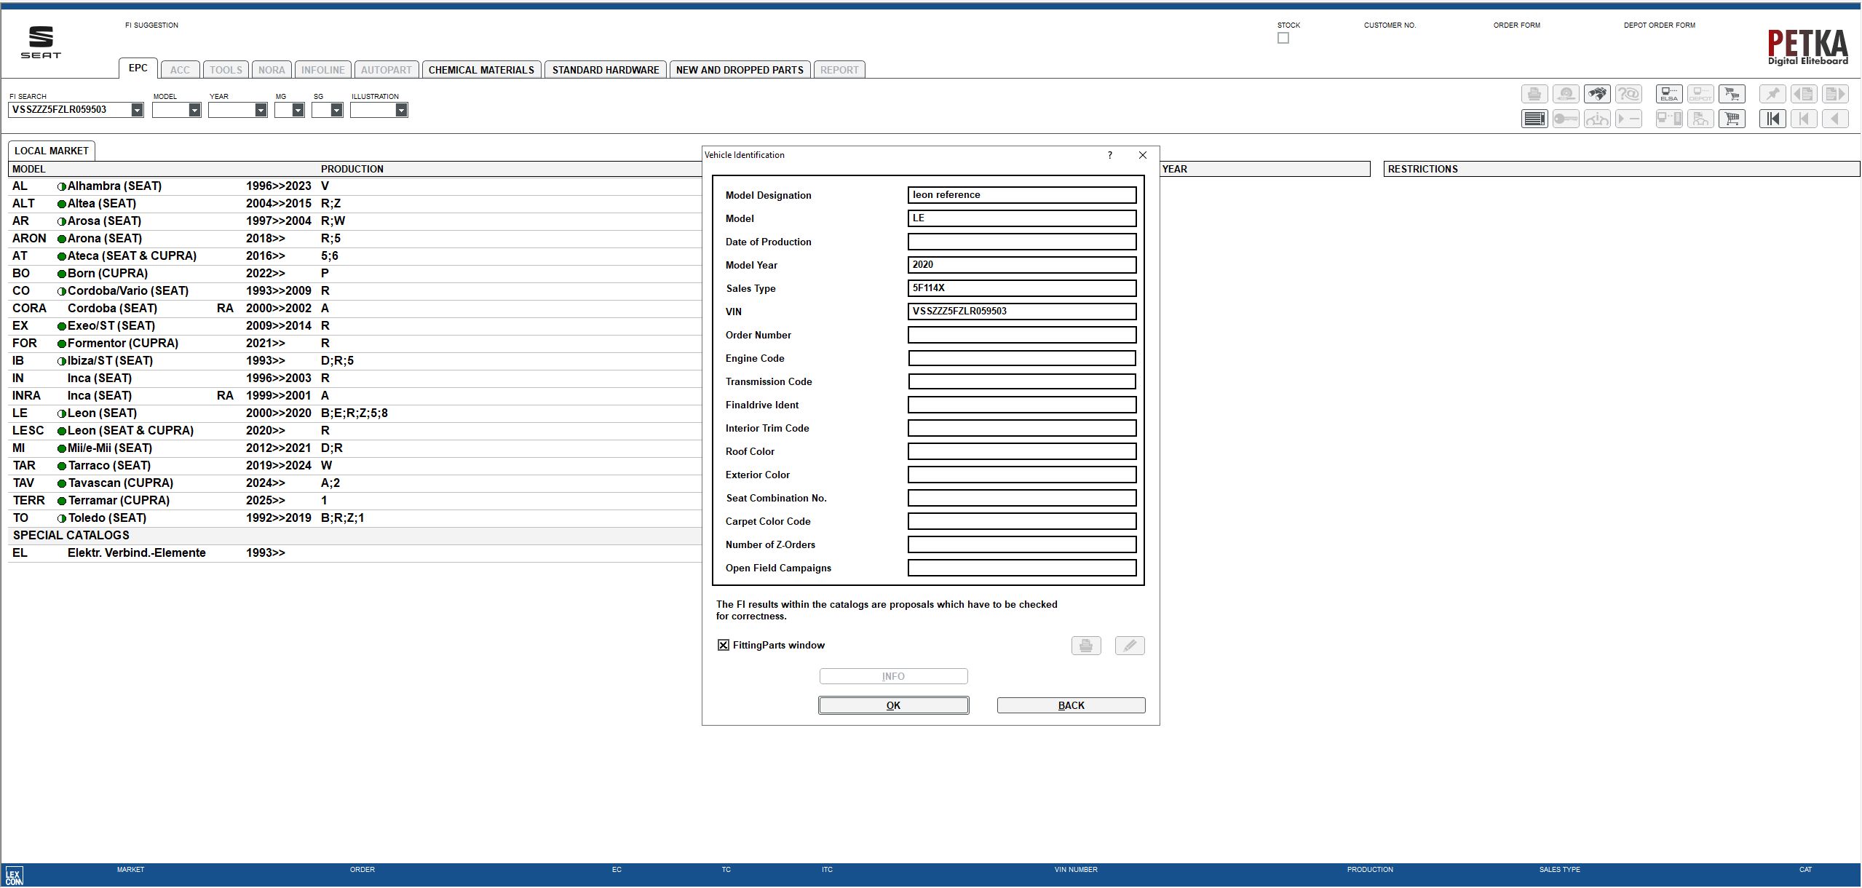Click the next page document icon
Screen dimensions: 1862x888
(1835, 94)
